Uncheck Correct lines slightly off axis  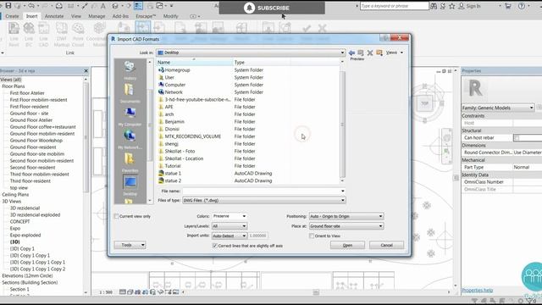coord(214,246)
